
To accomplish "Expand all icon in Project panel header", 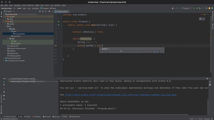I will click(x=43, y=11).
